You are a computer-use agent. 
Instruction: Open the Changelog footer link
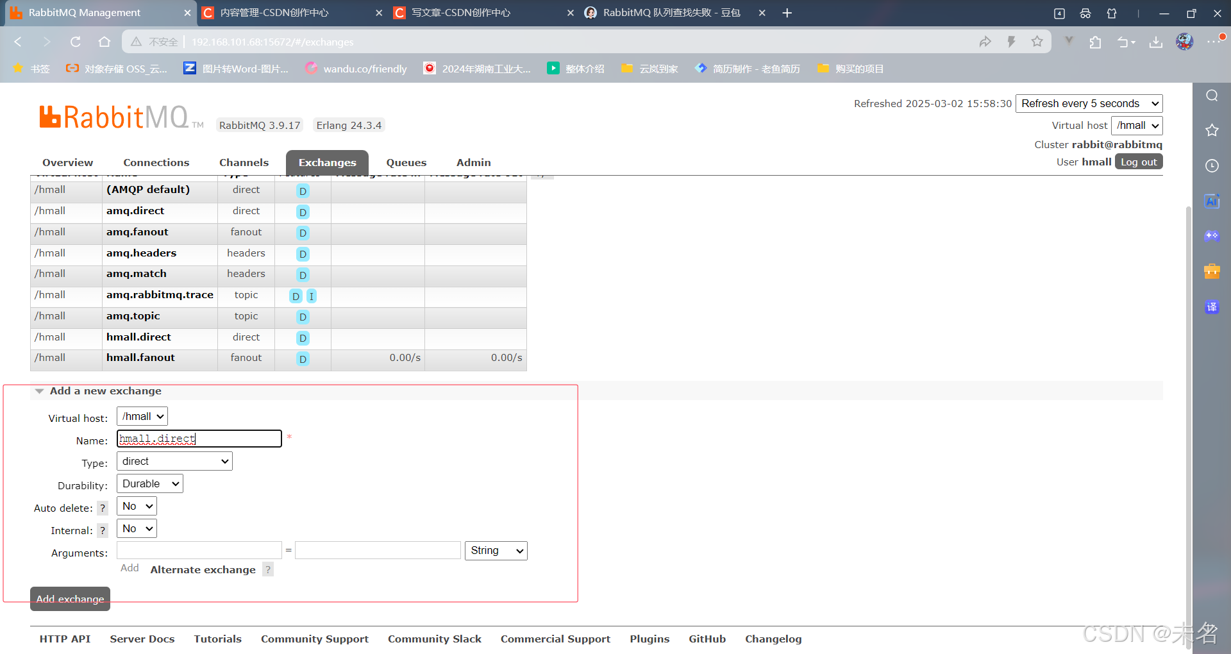pos(773,639)
